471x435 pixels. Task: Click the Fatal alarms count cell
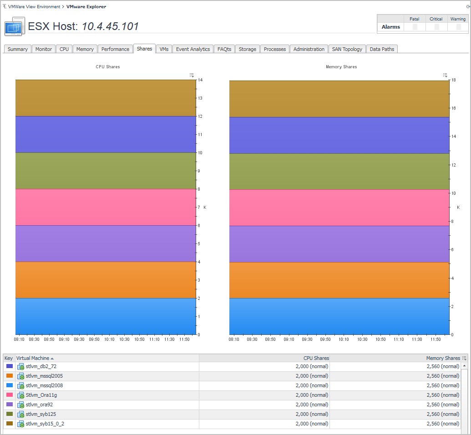point(415,27)
